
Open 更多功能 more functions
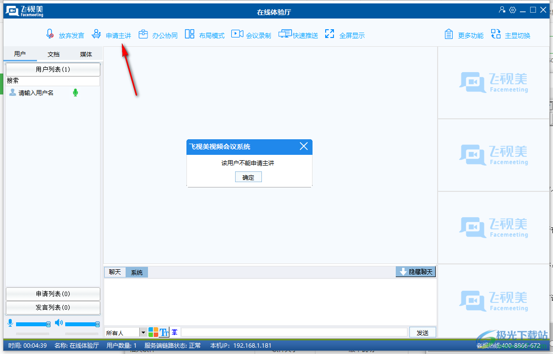point(449,34)
